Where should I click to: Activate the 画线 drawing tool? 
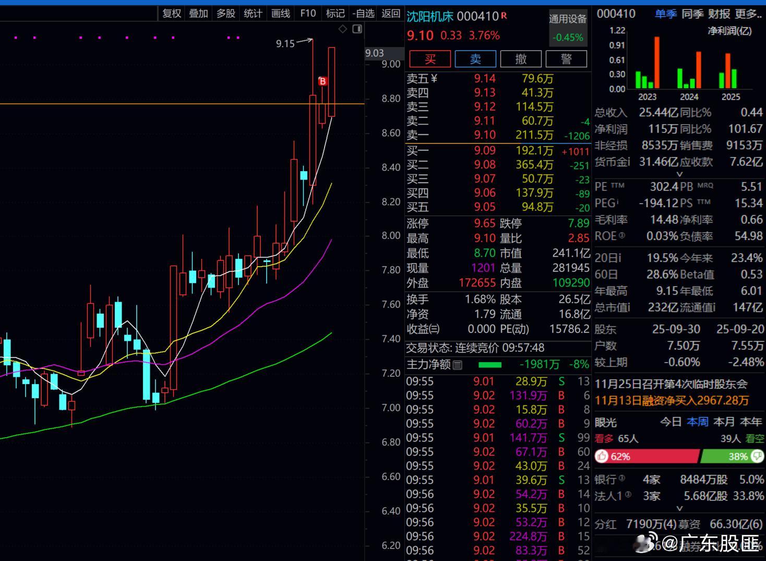[x=281, y=14]
